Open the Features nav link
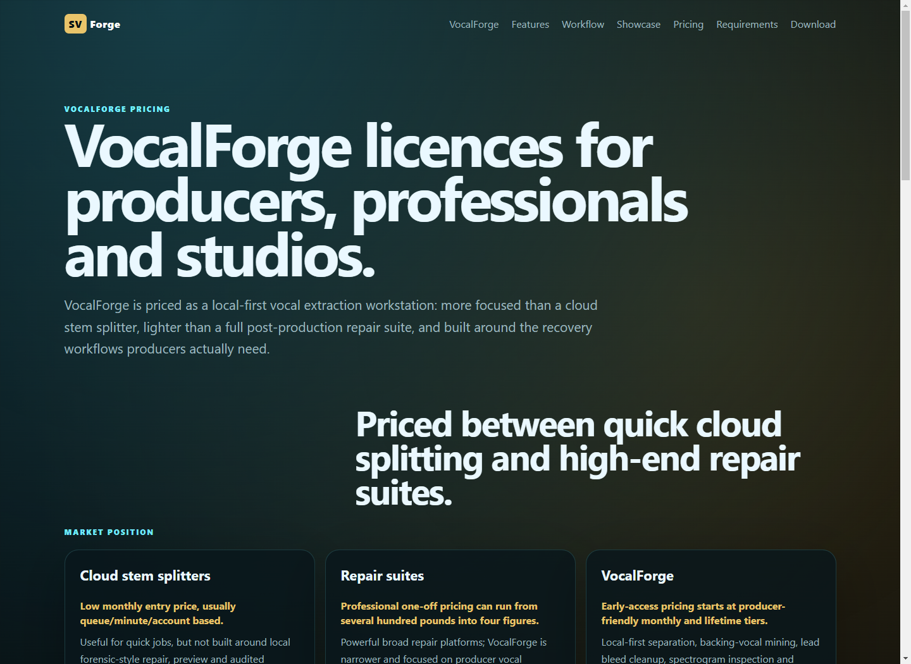This screenshot has width=911, height=664. [x=530, y=24]
